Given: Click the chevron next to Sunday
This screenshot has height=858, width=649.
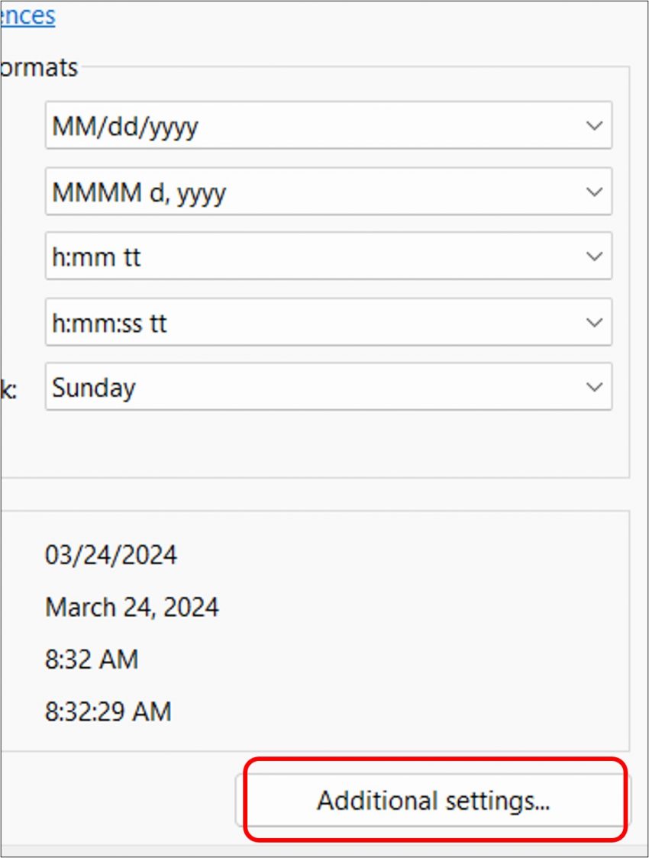Looking at the screenshot, I should point(594,388).
